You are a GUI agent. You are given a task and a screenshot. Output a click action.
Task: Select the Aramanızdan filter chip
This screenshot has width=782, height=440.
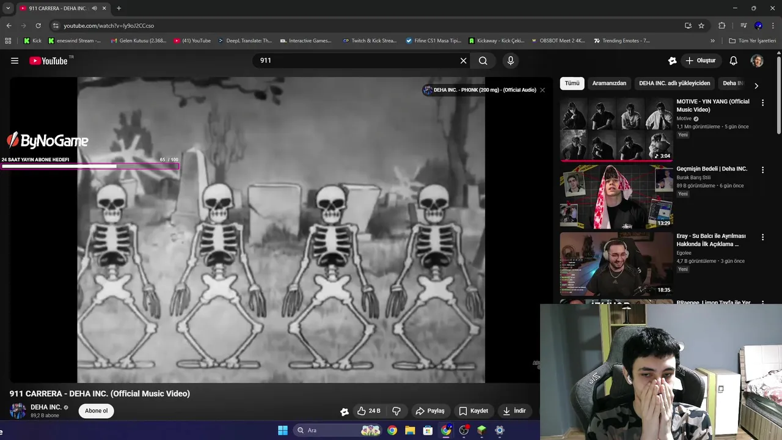click(609, 83)
